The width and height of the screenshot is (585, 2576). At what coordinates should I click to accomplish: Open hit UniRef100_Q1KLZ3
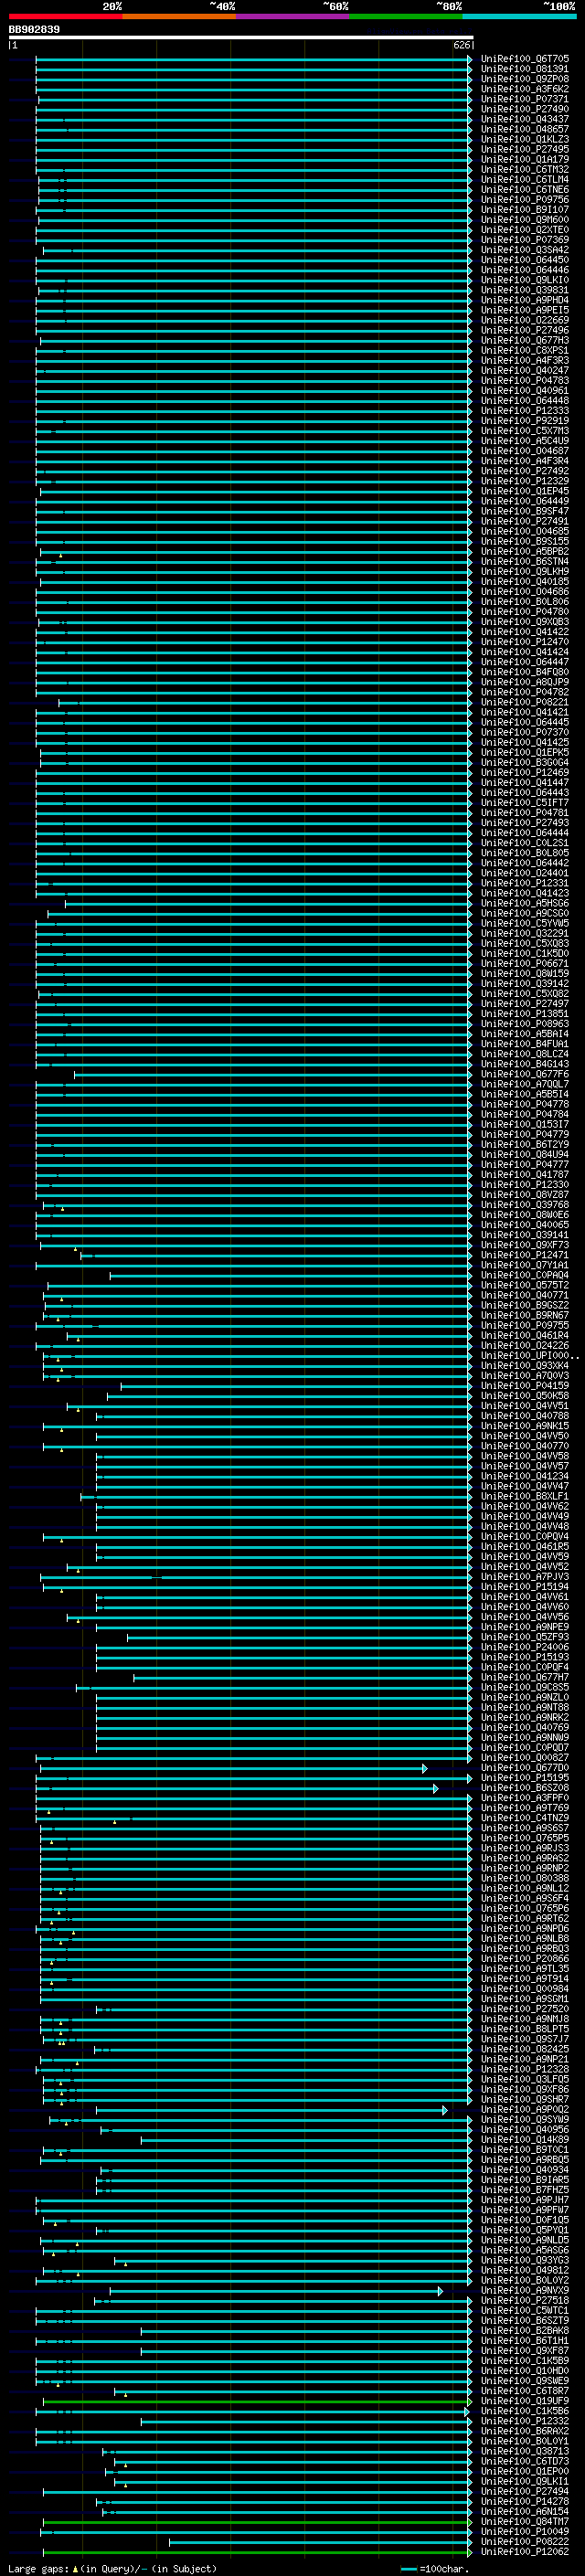click(525, 139)
